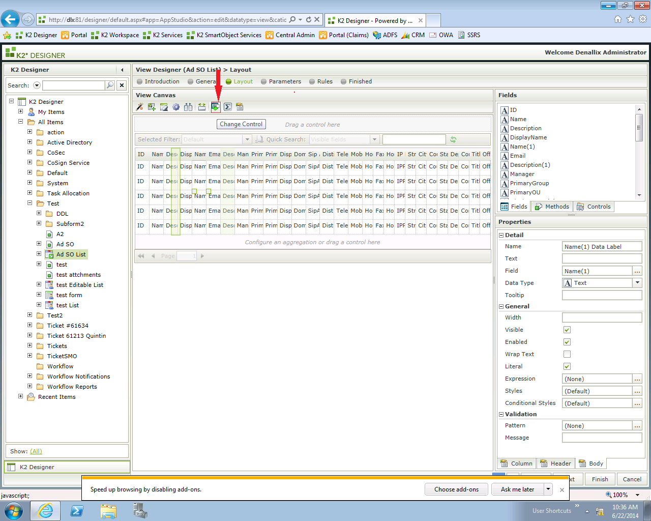
Task: Go back with the browser back arrow
Action: click(x=10, y=19)
